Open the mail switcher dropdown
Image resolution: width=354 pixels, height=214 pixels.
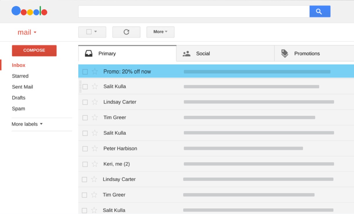[27, 32]
